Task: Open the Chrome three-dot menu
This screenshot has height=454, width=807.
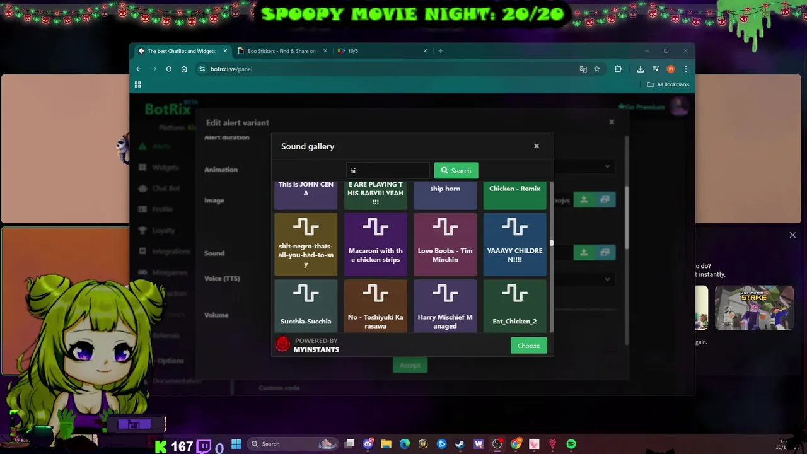Action: tap(685, 69)
